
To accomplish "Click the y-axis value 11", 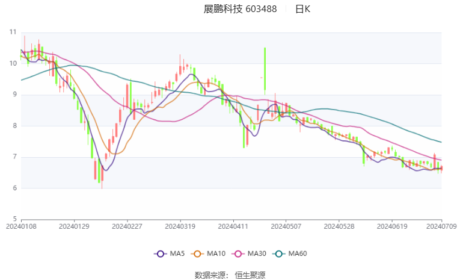I will (13, 32).
